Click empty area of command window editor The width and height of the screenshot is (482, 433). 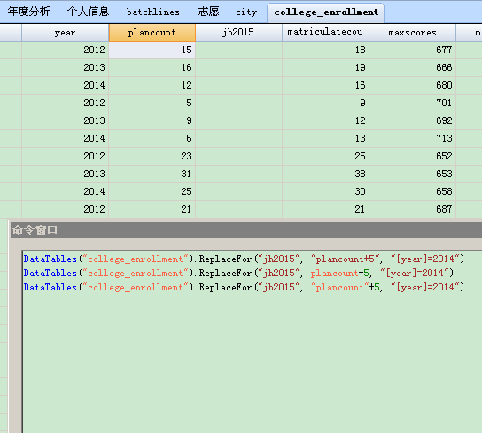pyautogui.click(x=252, y=363)
